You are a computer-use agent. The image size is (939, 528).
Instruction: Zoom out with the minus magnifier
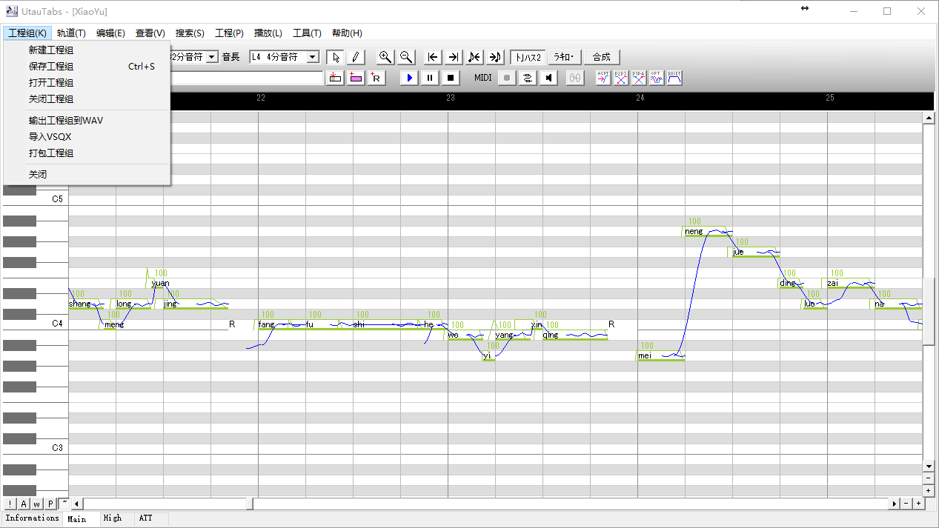(x=406, y=57)
